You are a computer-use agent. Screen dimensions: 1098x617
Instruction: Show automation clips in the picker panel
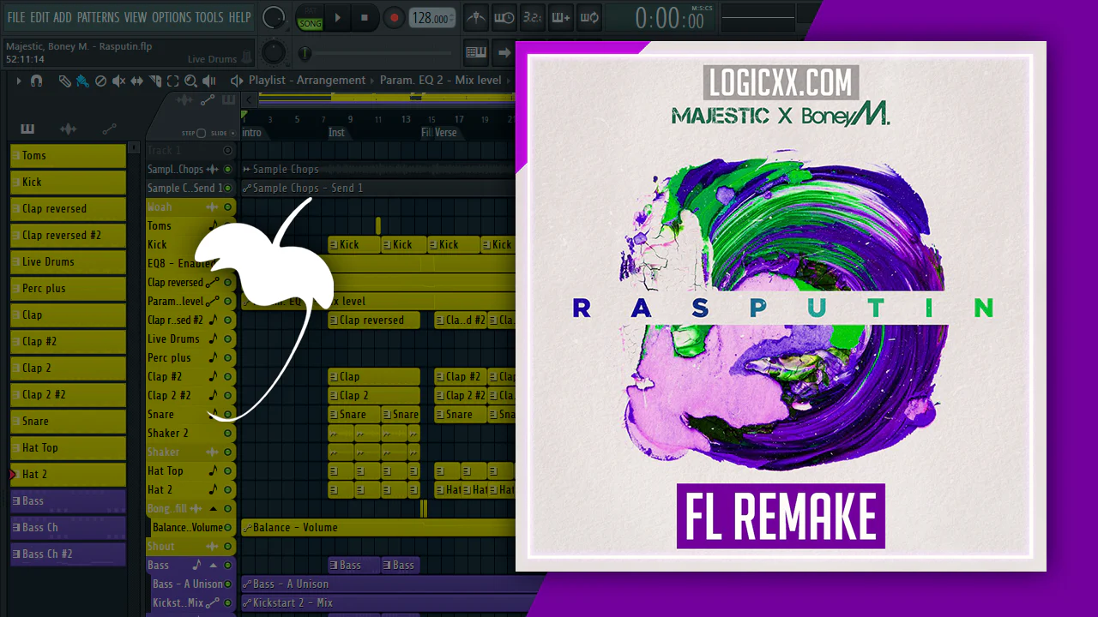[x=109, y=129]
